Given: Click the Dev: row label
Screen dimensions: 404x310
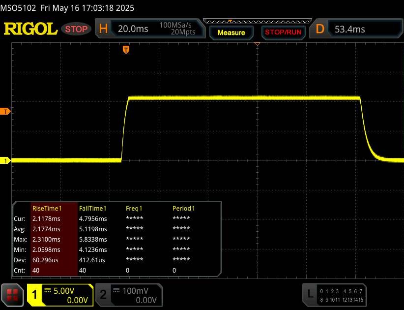Looking at the screenshot, I should point(20,260).
